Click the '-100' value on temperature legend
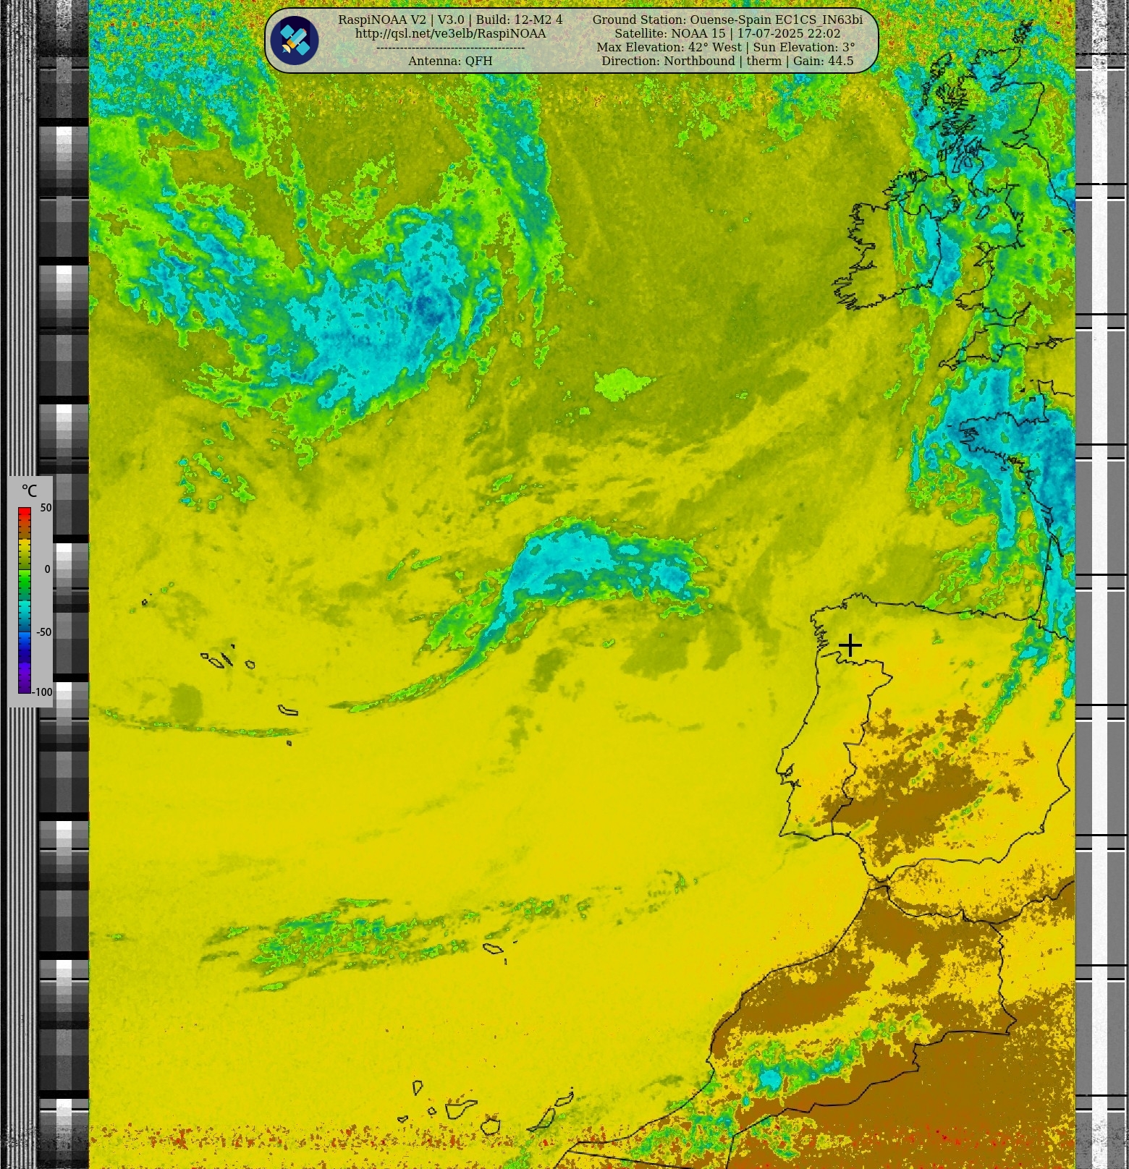This screenshot has width=1129, height=1169. coord(42,692)
